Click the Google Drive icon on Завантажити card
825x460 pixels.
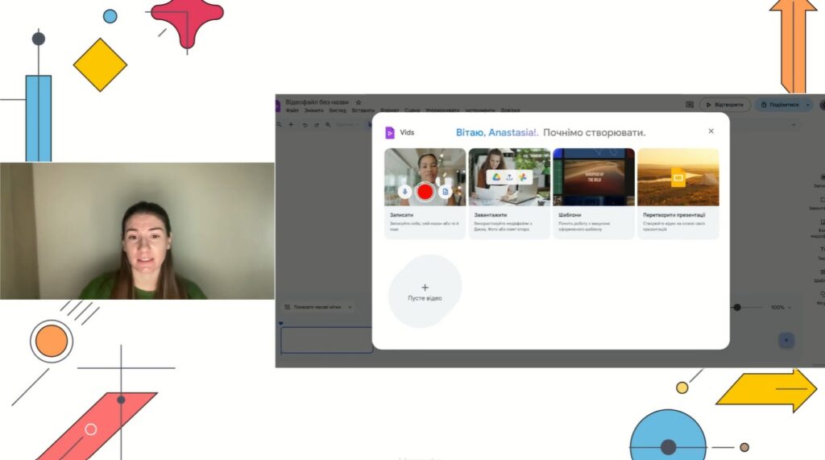(497, 176)
